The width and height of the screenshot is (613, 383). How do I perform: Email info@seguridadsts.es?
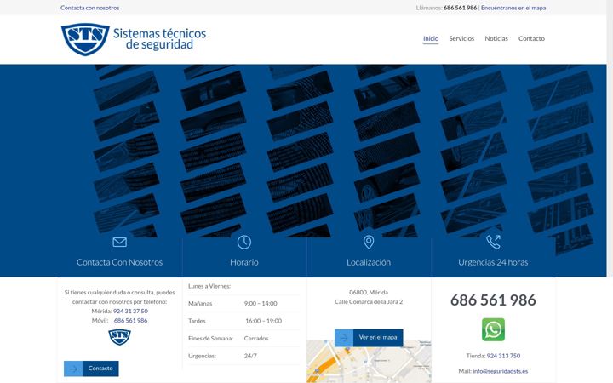(x=501, y=371)
